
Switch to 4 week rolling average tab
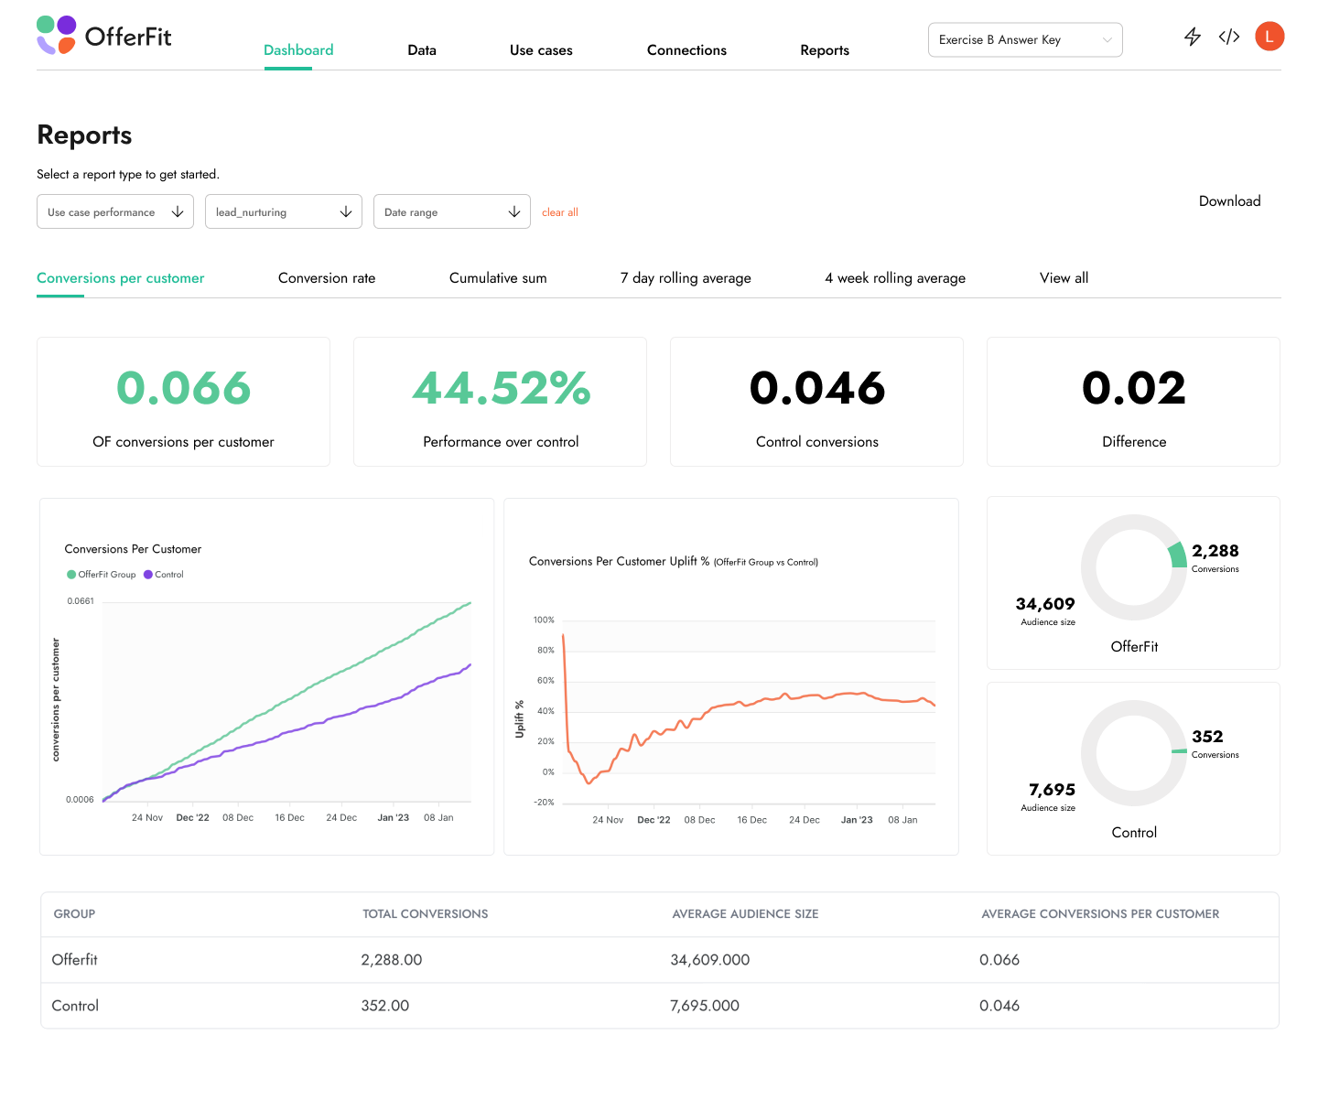[x=895, y=278]
